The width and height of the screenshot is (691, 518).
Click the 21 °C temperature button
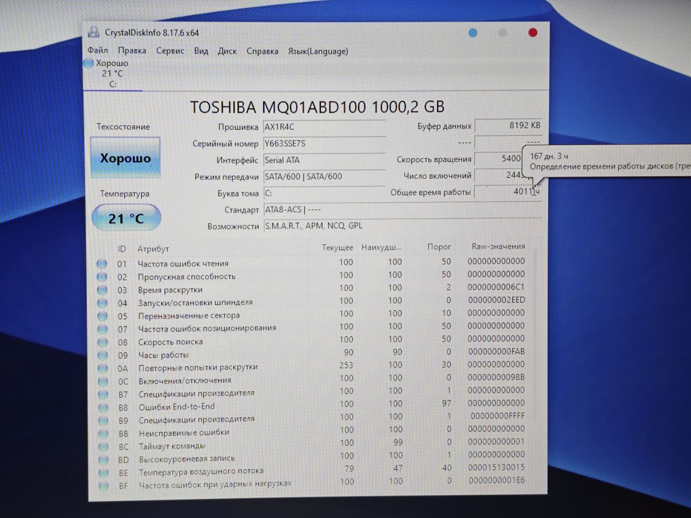[126, 218]
